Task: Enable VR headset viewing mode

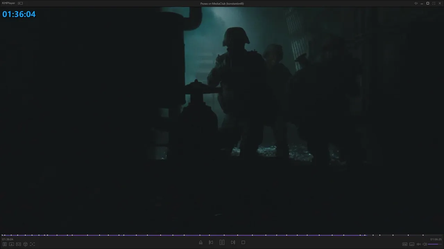Action: 18,244
